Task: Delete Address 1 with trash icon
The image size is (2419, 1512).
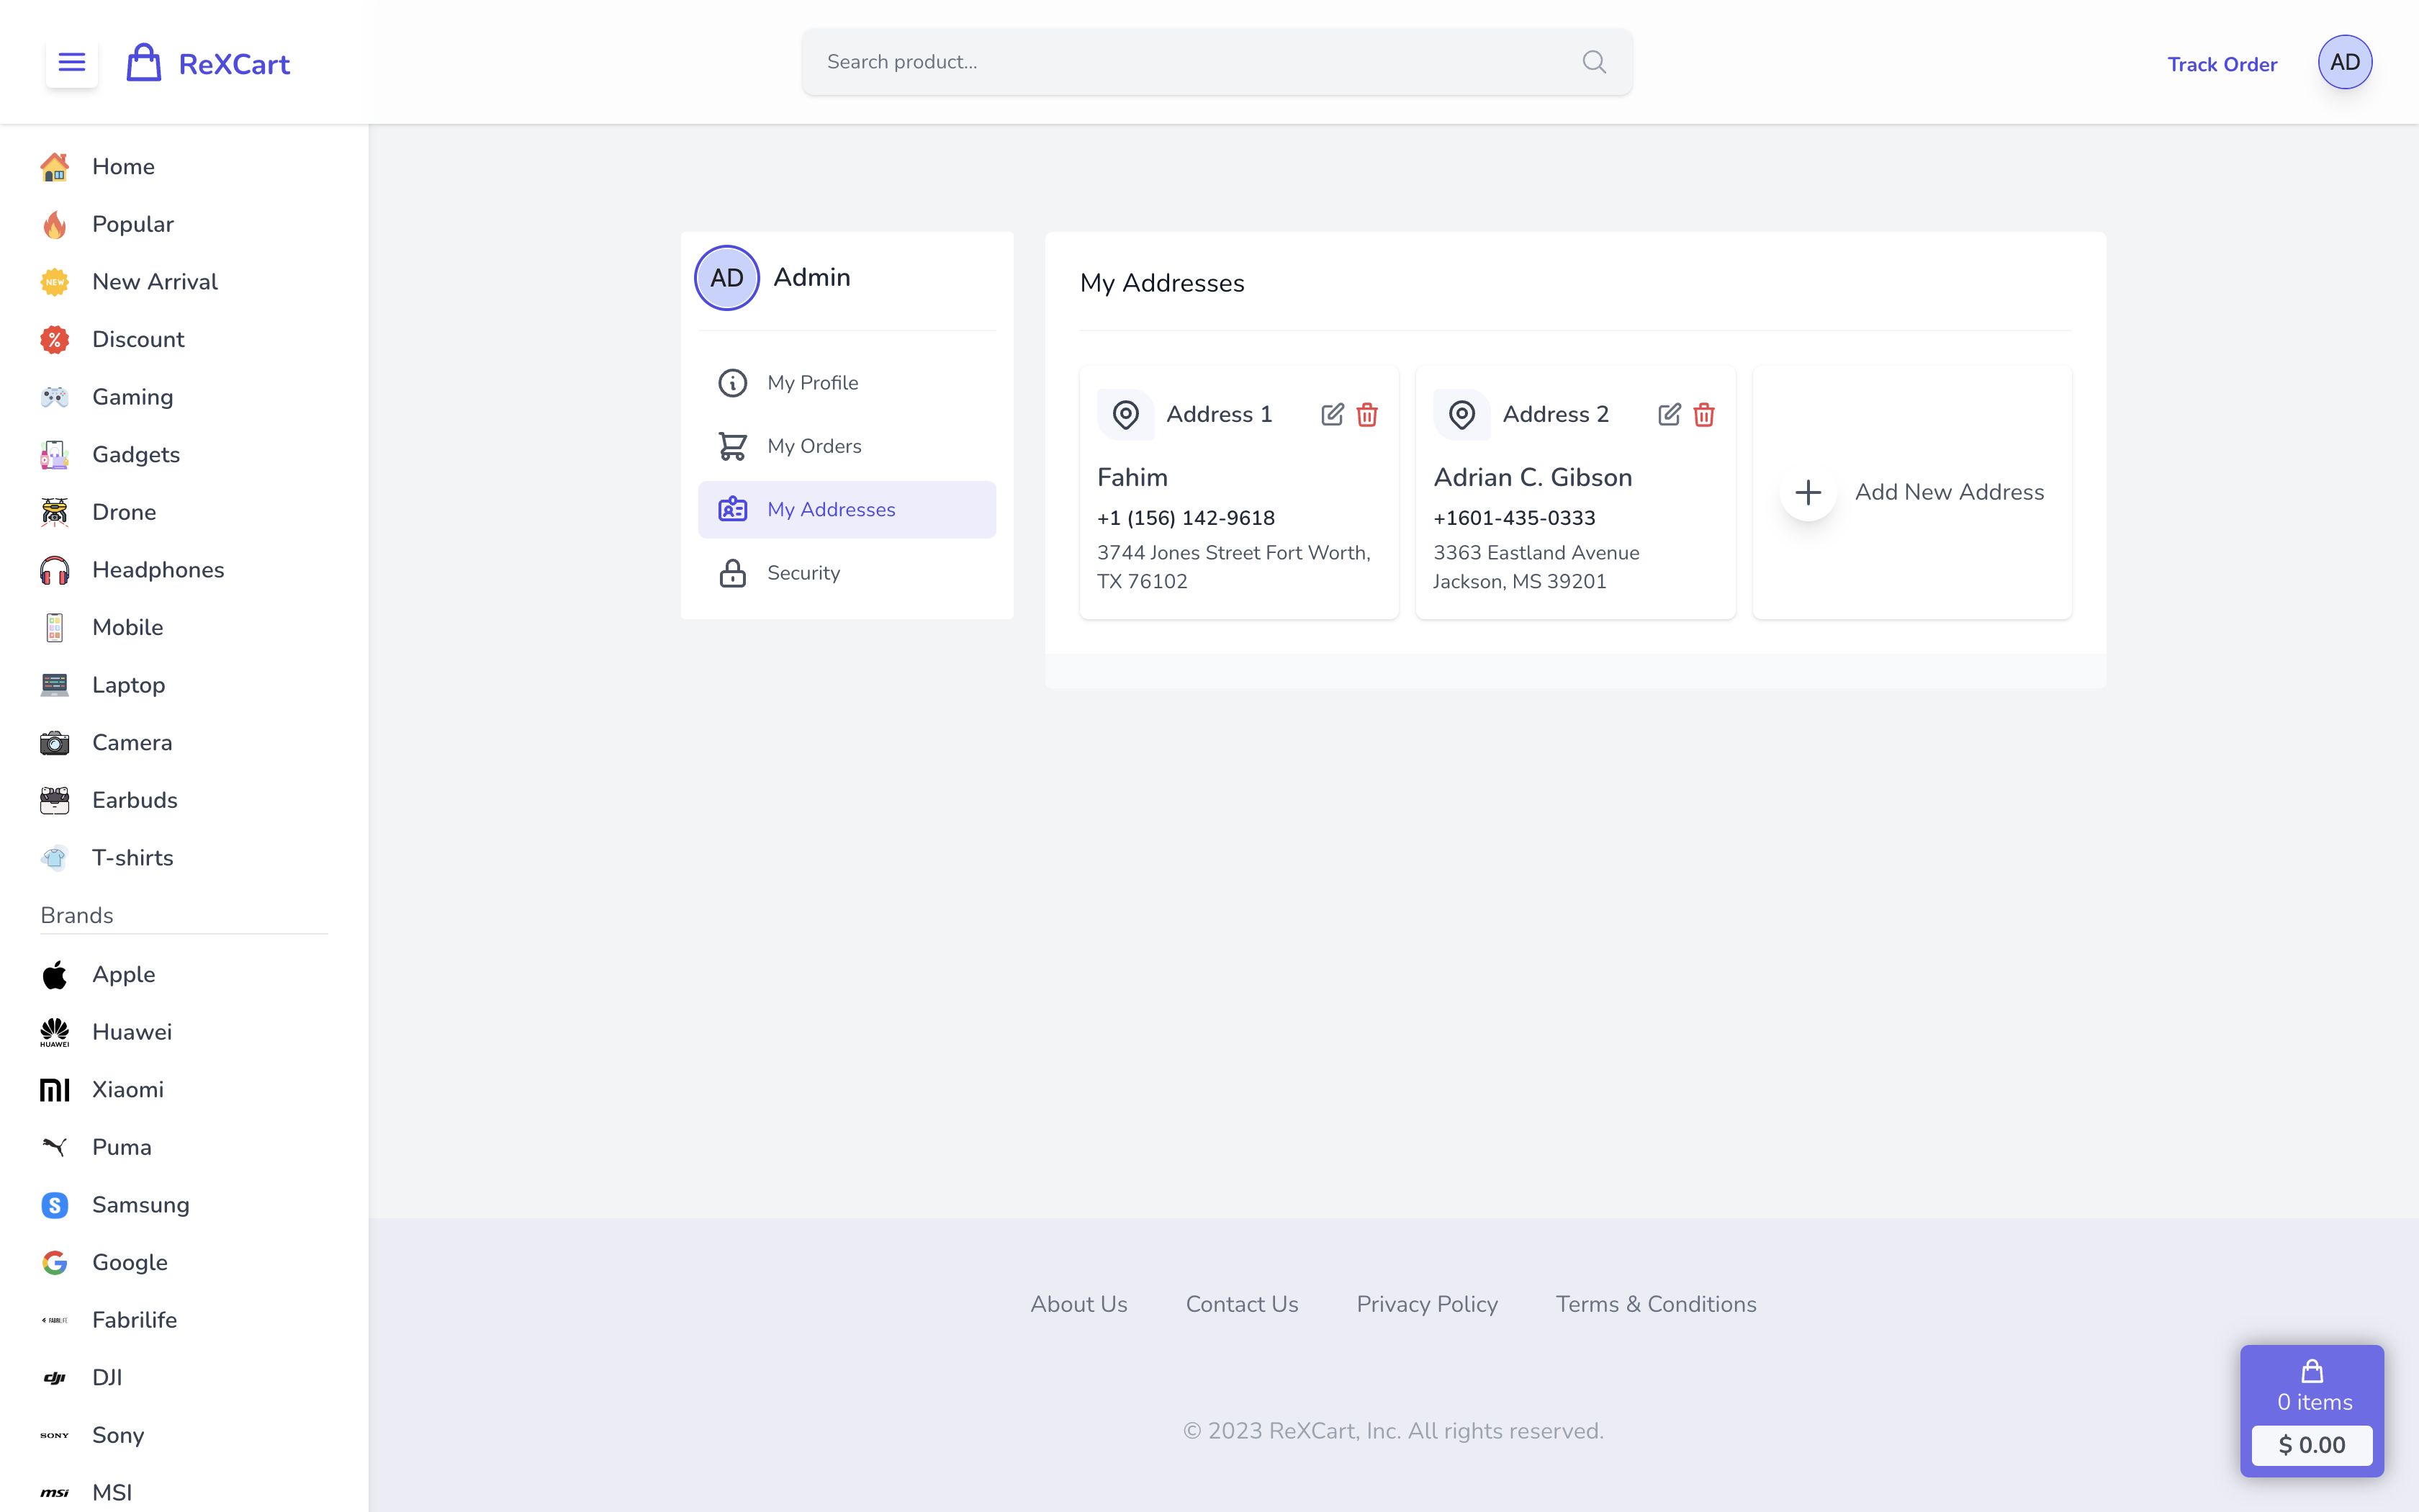Action: click(1367, 414)
